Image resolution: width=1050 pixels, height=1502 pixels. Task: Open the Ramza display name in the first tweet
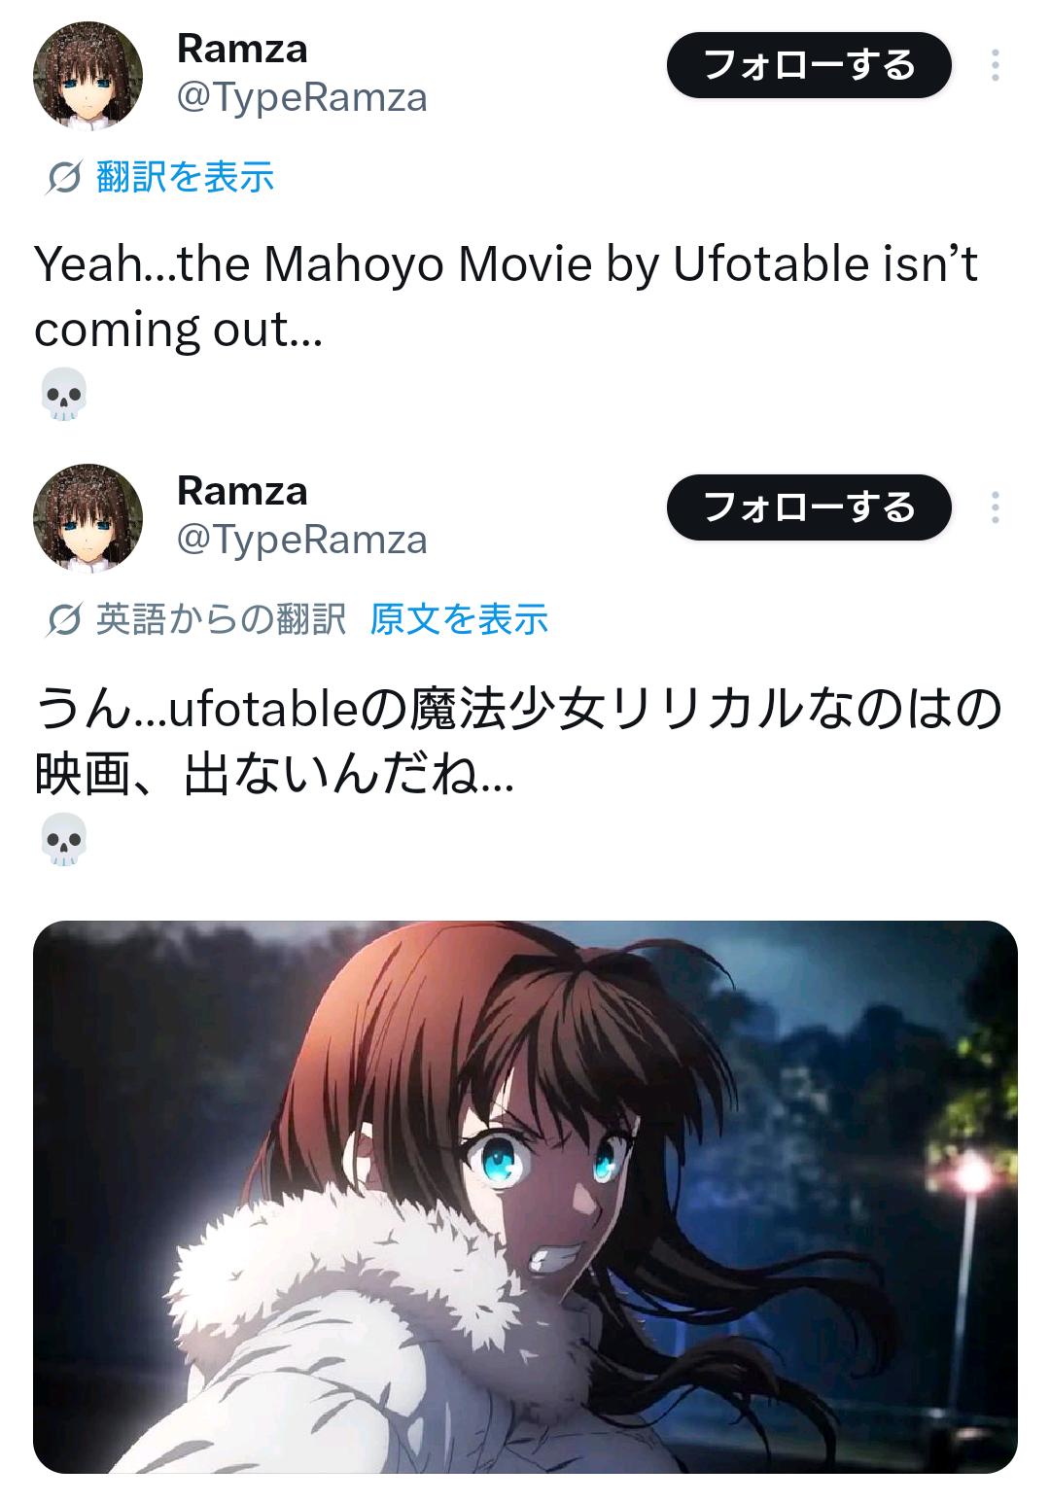pyautogui.click(x=242, y=49)
